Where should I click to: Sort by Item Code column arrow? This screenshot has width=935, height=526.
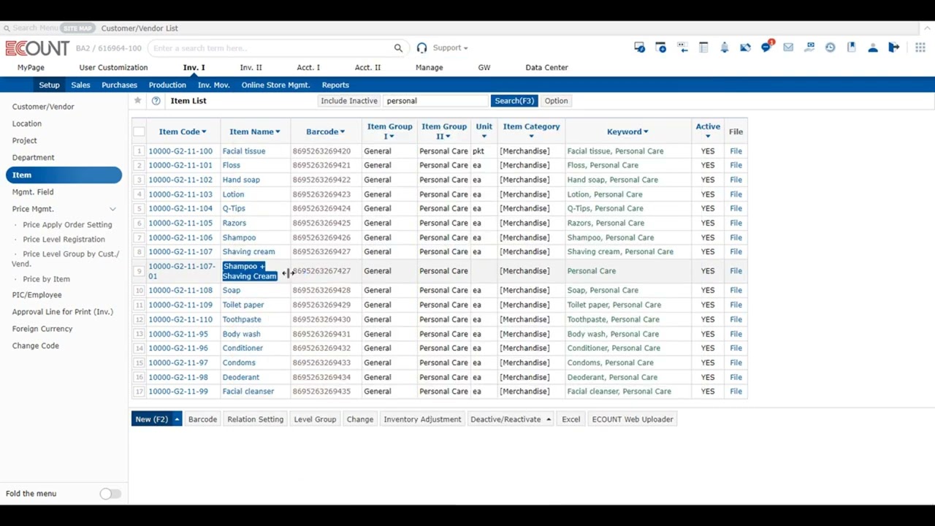click(204, 132)
